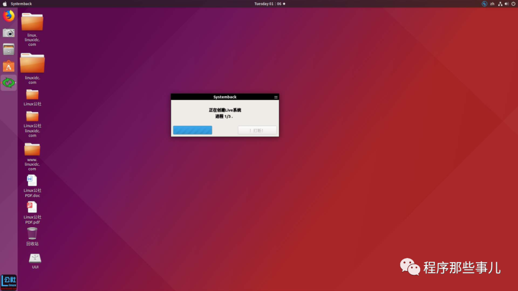The width and height of the screenshot is (518, 291).
Task: Open the screenshot camera app in the dock
Action: [8, 33]
